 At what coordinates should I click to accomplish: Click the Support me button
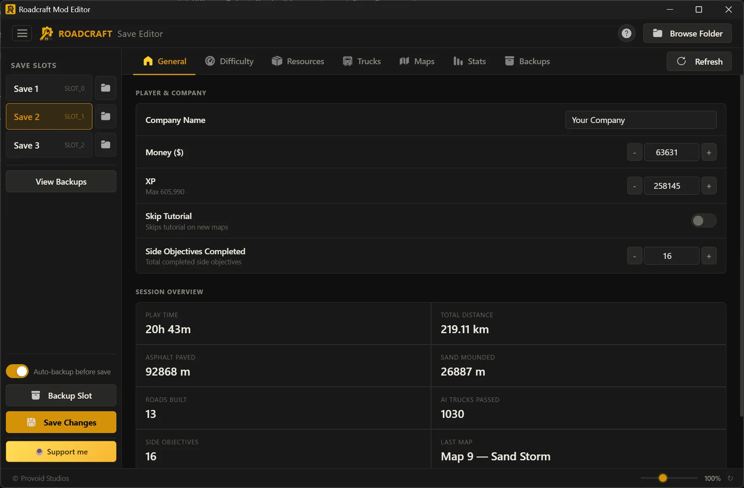click(x=61, y=451)
